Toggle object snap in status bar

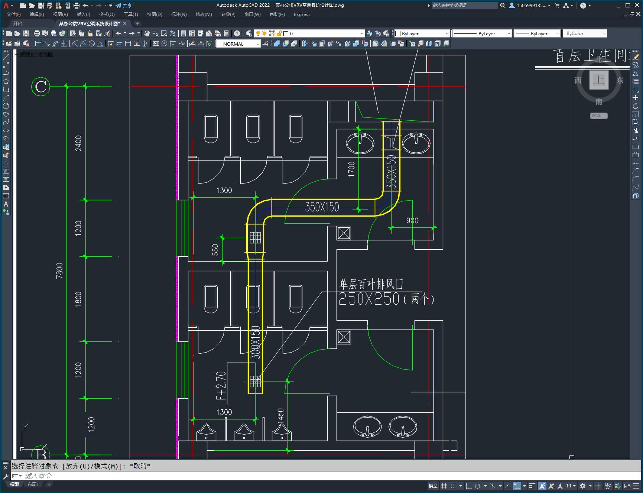pyautogui.click(x=517, y=486)
